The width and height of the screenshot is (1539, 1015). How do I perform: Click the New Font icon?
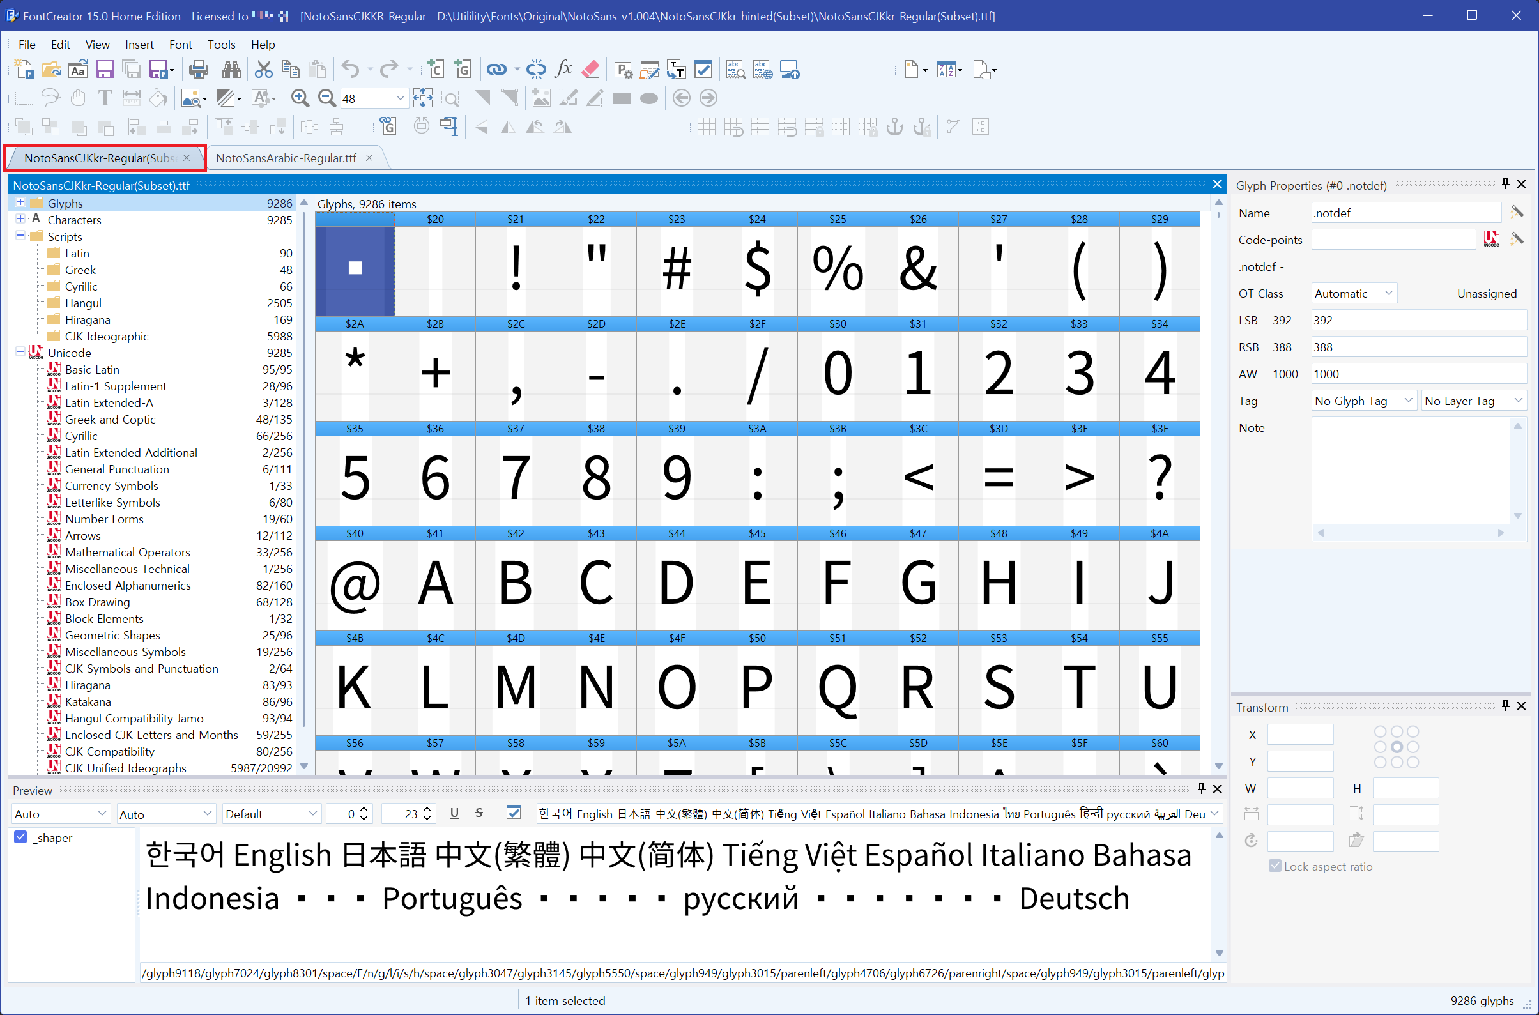click(24, 69)
